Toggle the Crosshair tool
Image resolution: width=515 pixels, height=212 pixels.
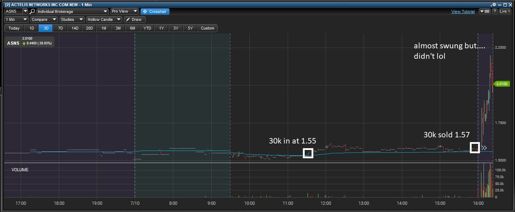point(155,11)
